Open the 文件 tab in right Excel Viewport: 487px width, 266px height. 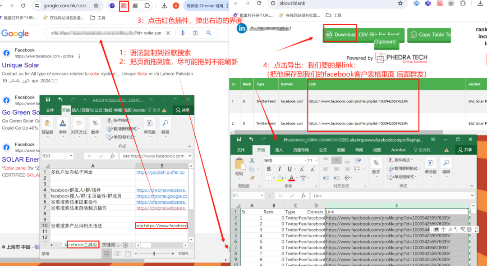tap(241, 150)
